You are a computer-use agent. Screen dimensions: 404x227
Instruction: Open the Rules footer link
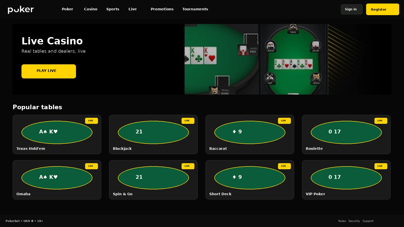pos(342,221)
